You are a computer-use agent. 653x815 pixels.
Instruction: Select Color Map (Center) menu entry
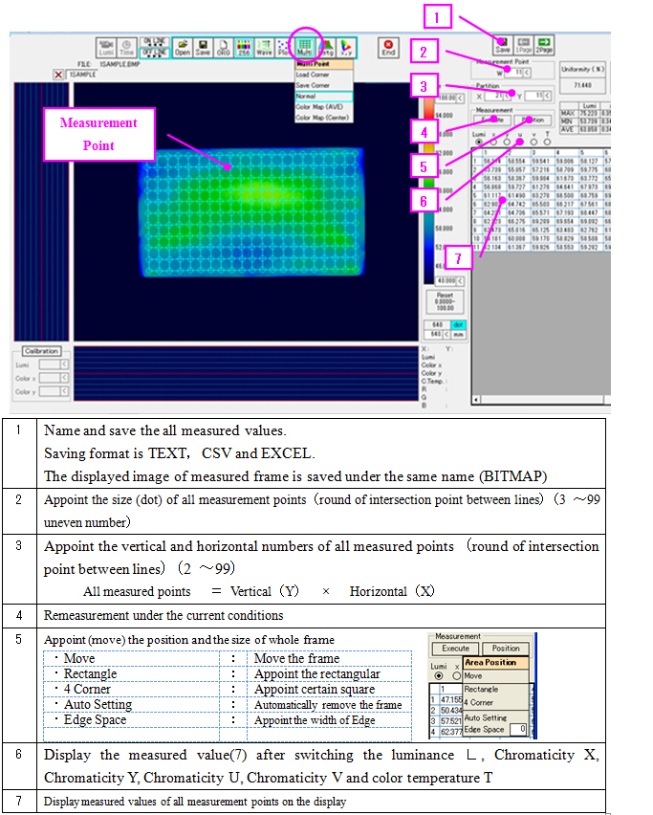(x=324, y=118)
